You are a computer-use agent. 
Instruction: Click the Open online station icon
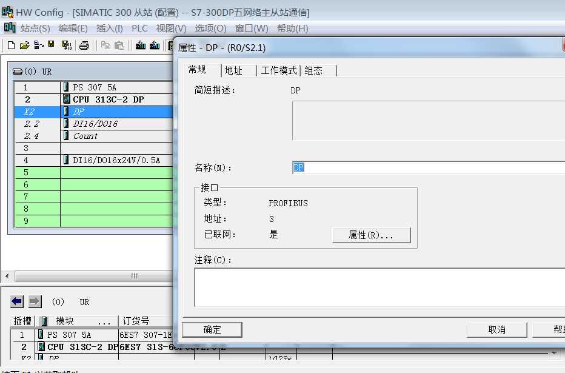coord(38,45)
